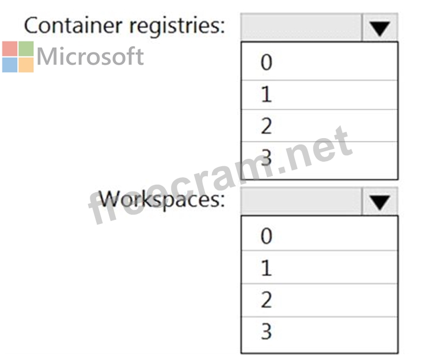Select 1 in Container registries list

(x=319, y=94)
